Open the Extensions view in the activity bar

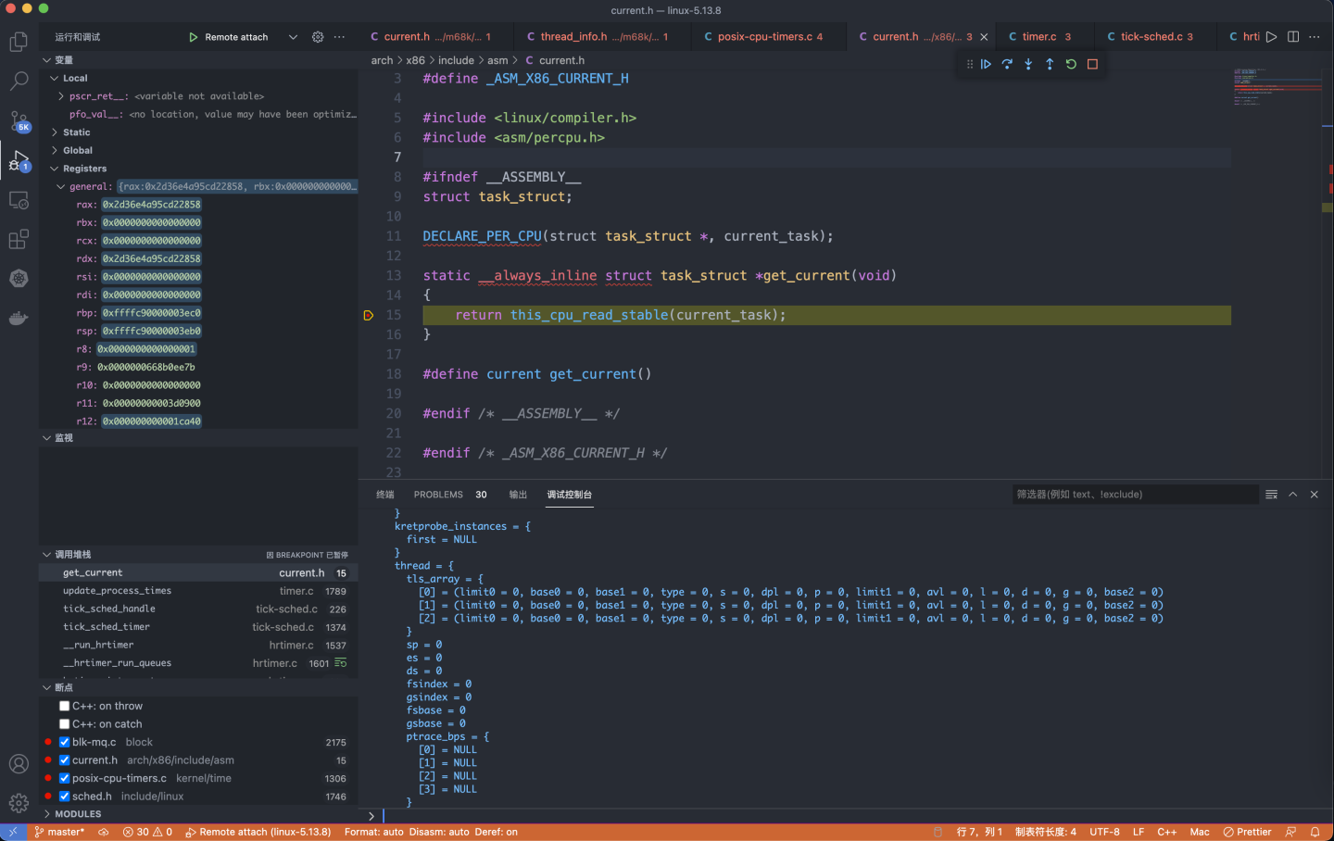click(19, 239)
